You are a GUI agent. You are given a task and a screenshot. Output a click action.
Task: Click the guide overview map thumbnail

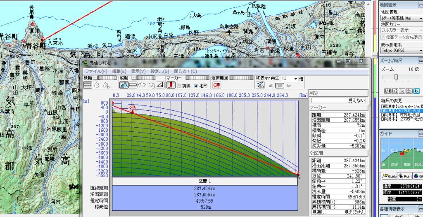pos(402,154)
